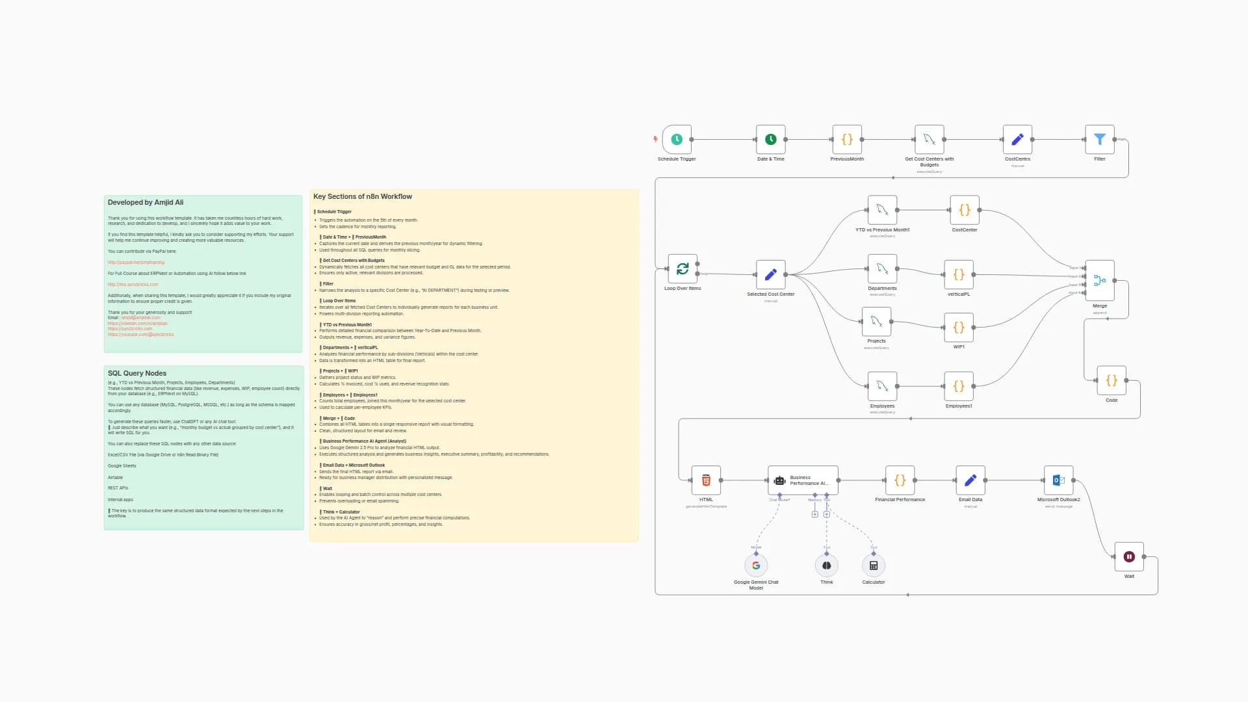
Task: Select the Loop Over Items node
Action: [x=682, y=269]
